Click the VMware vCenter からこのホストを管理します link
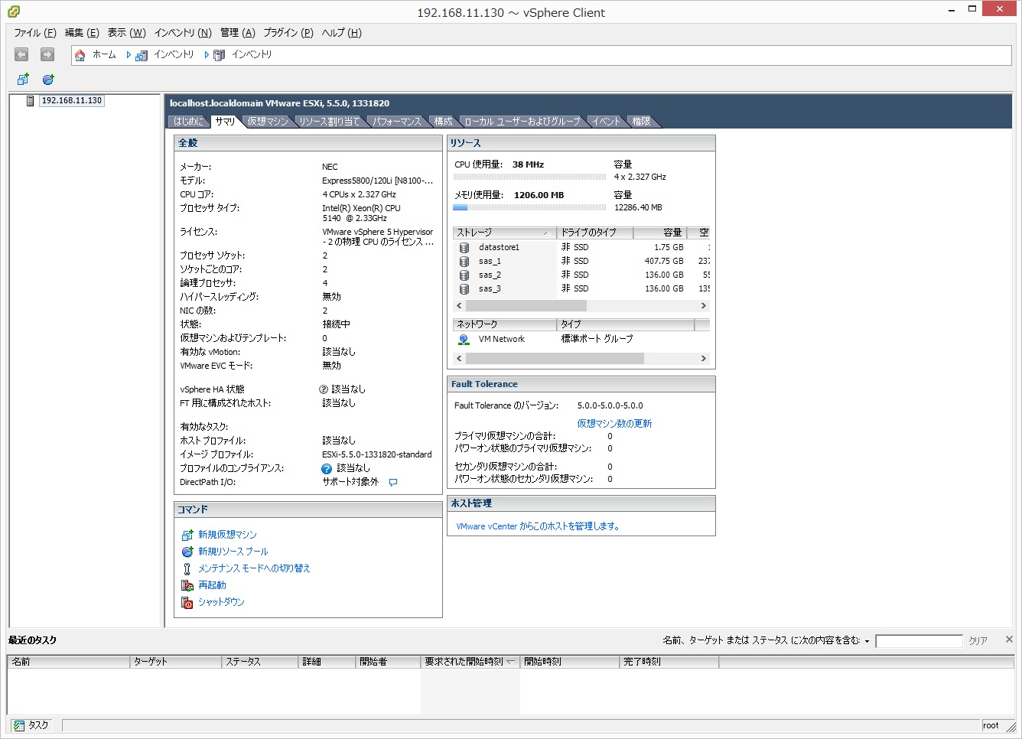 pyautogui.click(x=538, y=526)
